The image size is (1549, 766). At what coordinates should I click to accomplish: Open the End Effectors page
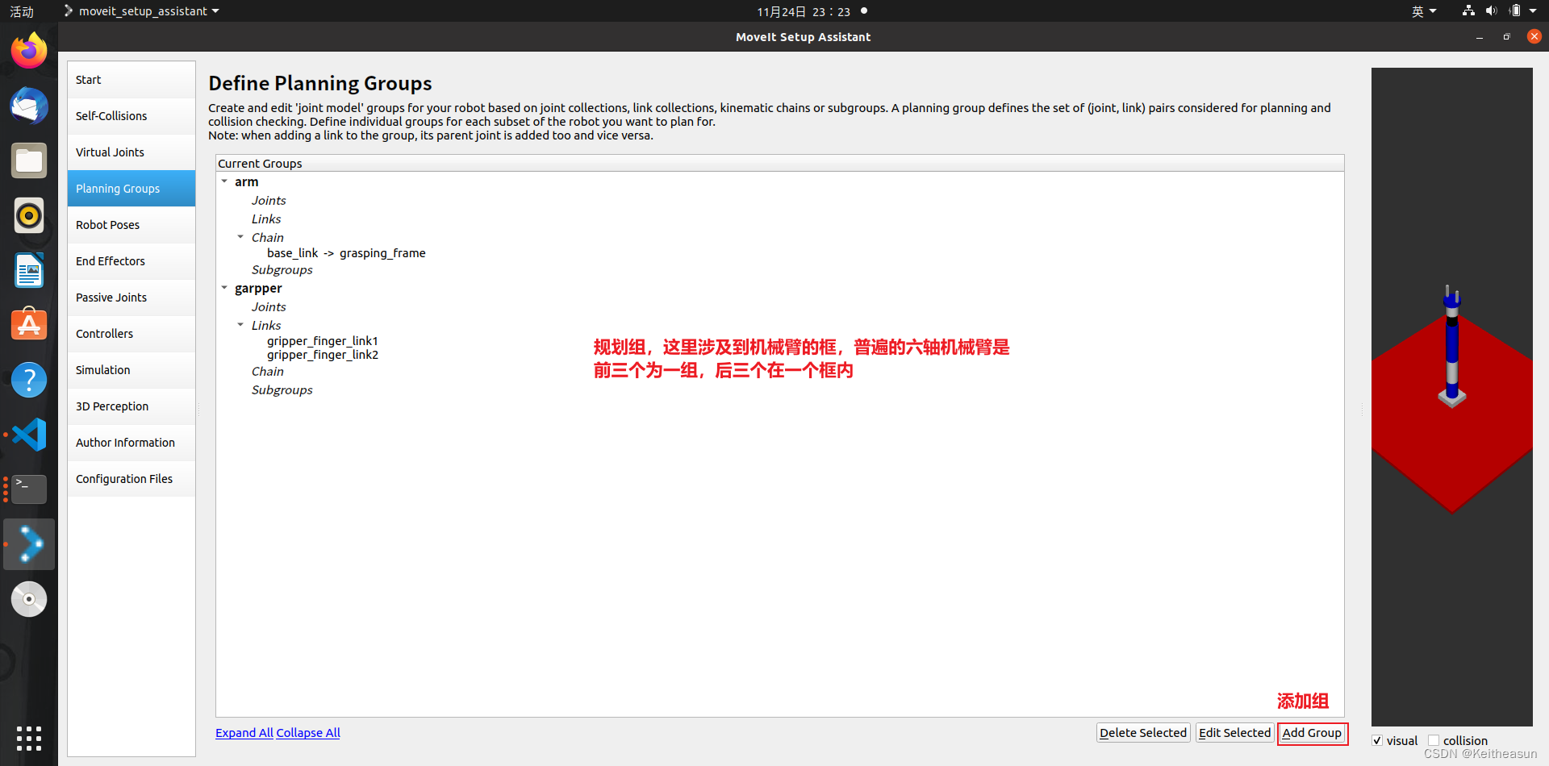132,261
